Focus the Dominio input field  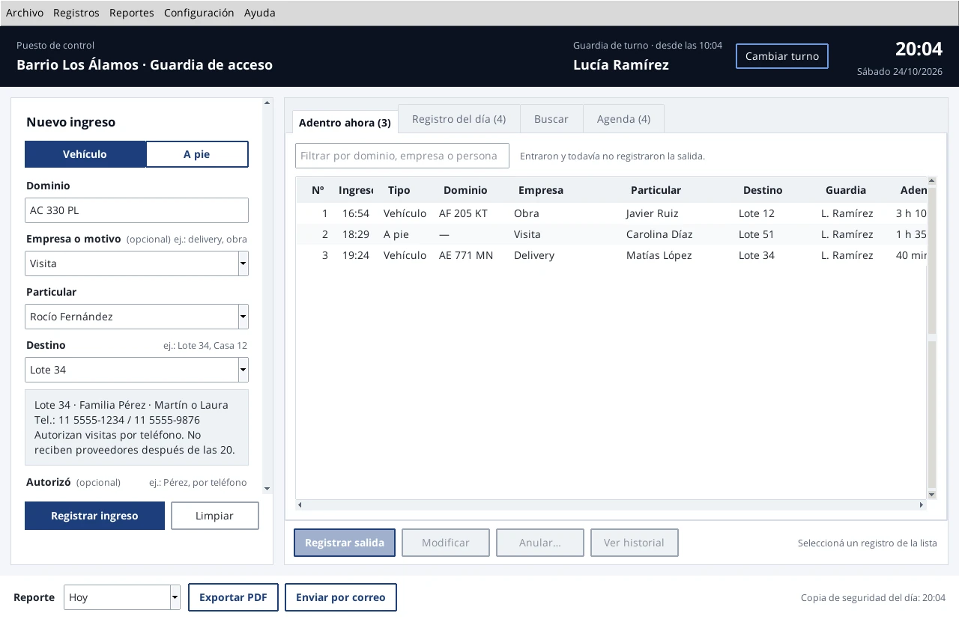(x=136, y=210)
